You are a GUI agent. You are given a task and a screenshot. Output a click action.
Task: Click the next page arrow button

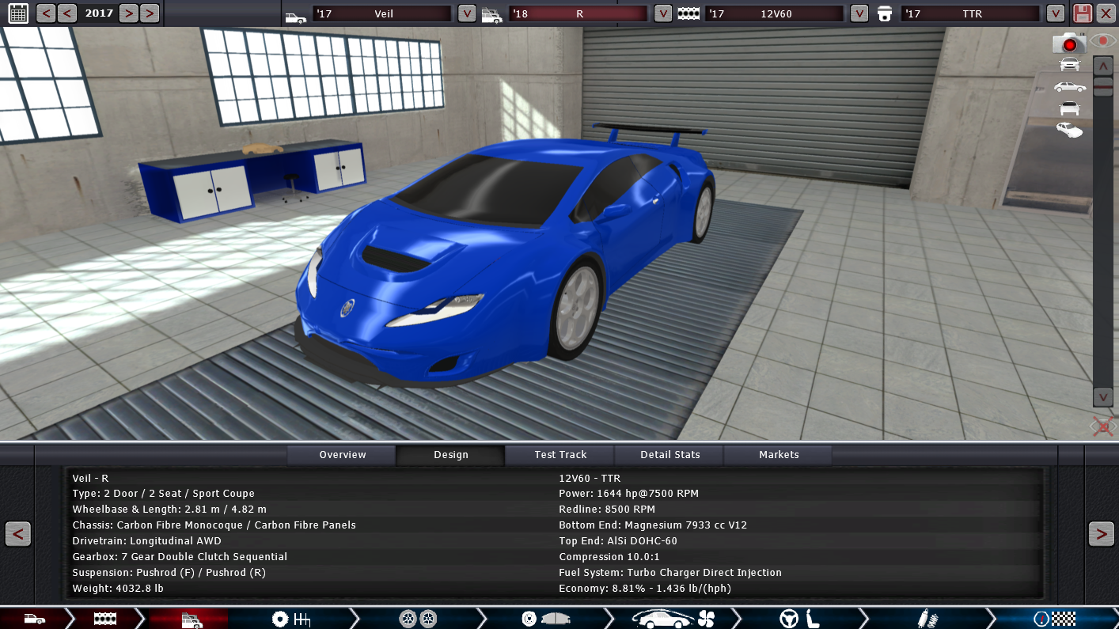point(1101,534)
